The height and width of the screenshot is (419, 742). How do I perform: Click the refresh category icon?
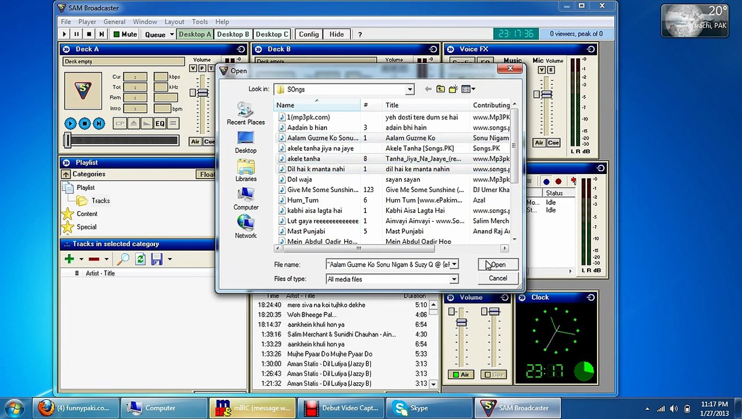point(140,259)
